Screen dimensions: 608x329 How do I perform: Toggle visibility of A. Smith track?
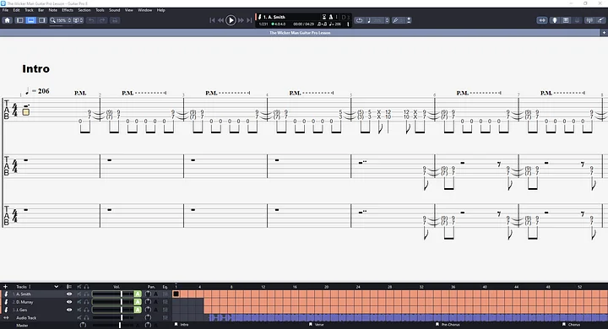tap(69, 294)
